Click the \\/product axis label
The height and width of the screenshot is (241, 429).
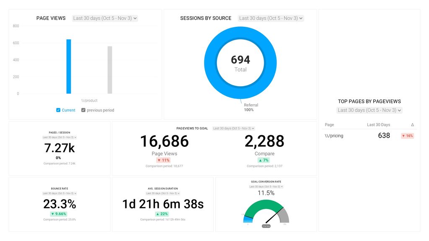pyautogui.click(x=89, y=100)
